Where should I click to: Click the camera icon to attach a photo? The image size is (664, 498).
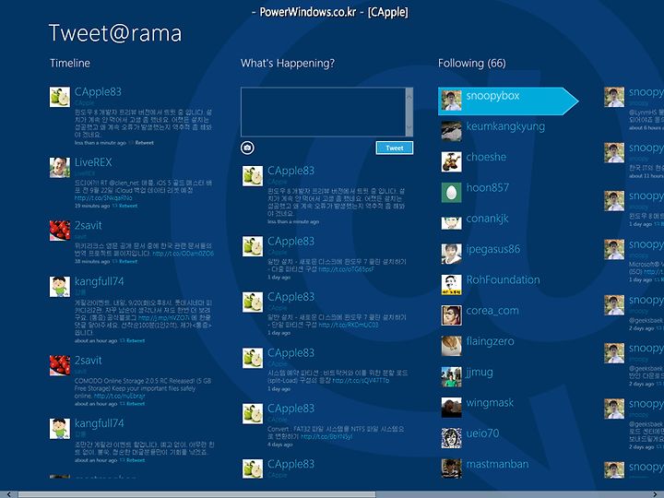point(247,148)
